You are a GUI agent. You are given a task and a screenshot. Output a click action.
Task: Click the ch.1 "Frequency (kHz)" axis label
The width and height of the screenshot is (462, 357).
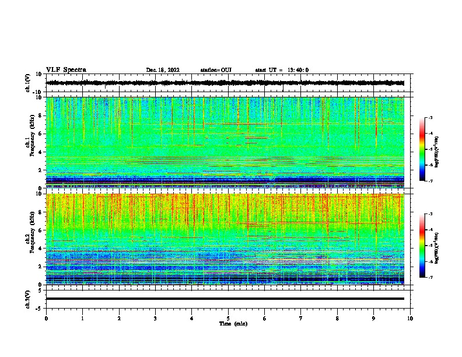32,135
